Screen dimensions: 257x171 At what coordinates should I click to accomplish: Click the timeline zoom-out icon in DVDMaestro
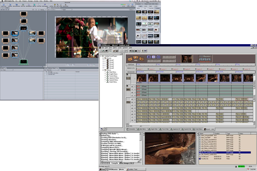point(130,59)
